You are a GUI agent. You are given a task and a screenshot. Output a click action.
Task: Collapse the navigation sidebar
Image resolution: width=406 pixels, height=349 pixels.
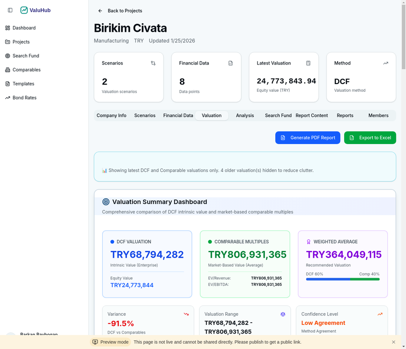click(10, 10)
